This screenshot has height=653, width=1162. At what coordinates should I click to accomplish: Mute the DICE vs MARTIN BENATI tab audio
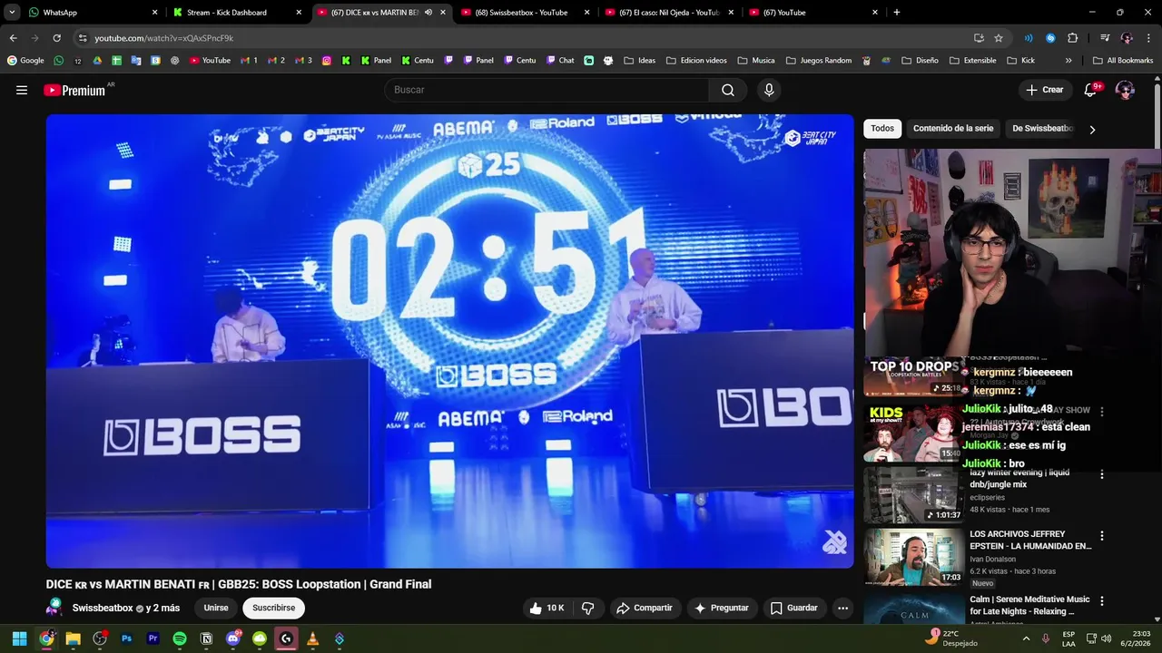(428, 13)
